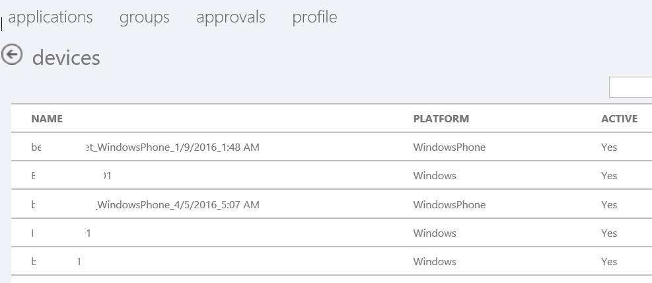Switch to the groups tab

[144, 17]
